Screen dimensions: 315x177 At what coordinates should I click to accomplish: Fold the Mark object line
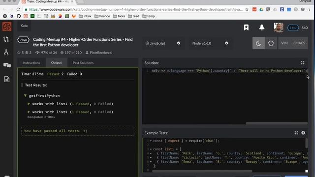coord(151,153)
